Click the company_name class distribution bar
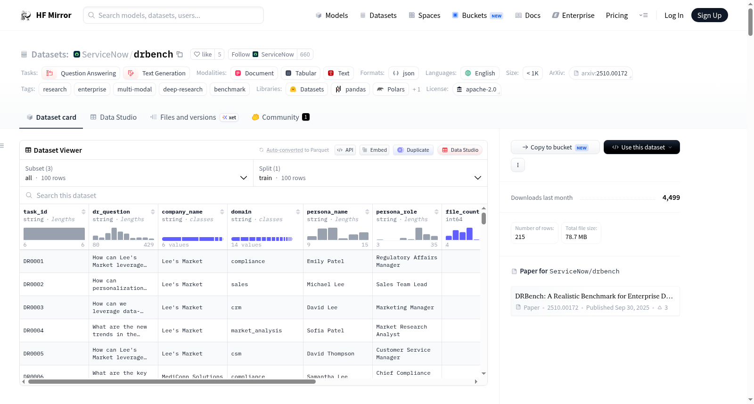The height and width of the screenshot is (404, 754). [x=192, y=239]
